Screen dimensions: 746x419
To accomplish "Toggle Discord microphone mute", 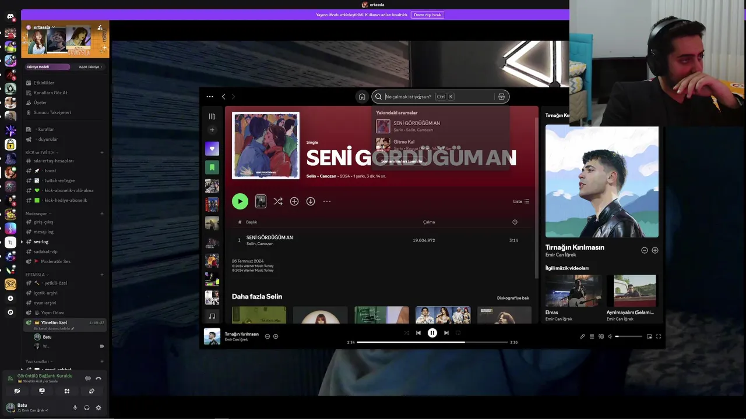I will (x=75, y=408).
